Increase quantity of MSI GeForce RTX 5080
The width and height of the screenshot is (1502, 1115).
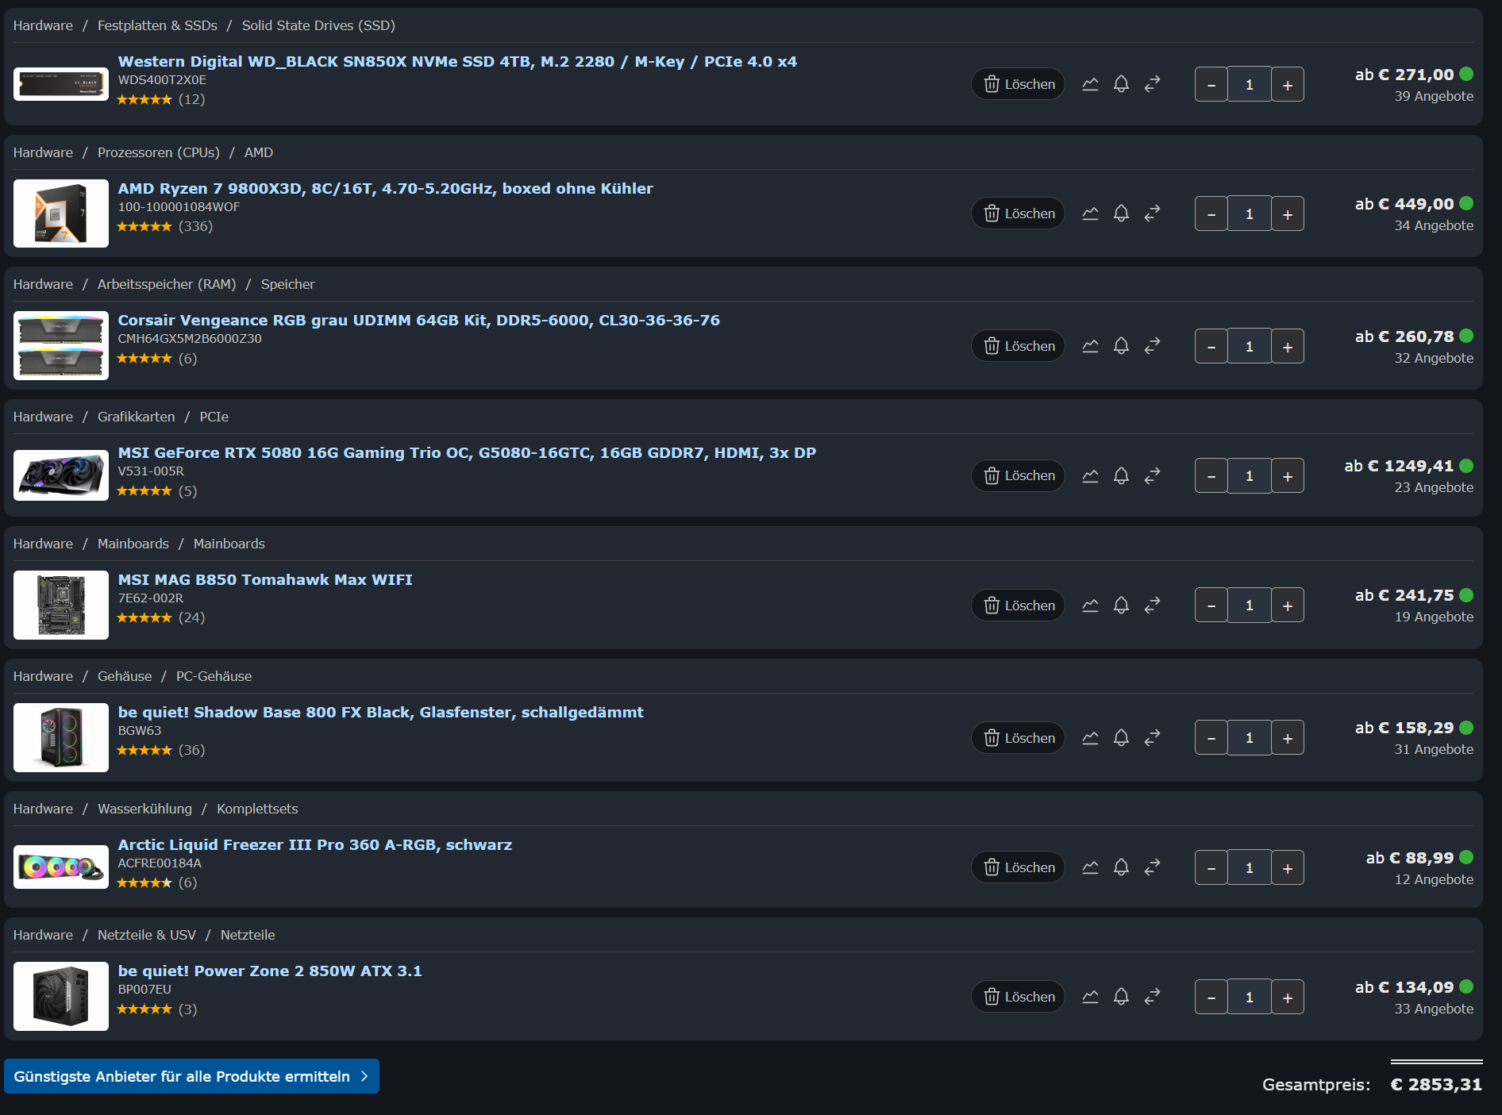(x=1288, y=475)
